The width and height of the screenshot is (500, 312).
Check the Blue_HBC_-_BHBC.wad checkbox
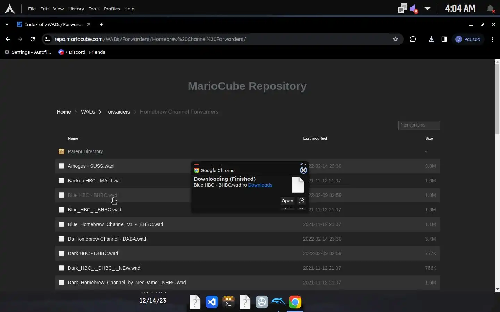[61, 210]
